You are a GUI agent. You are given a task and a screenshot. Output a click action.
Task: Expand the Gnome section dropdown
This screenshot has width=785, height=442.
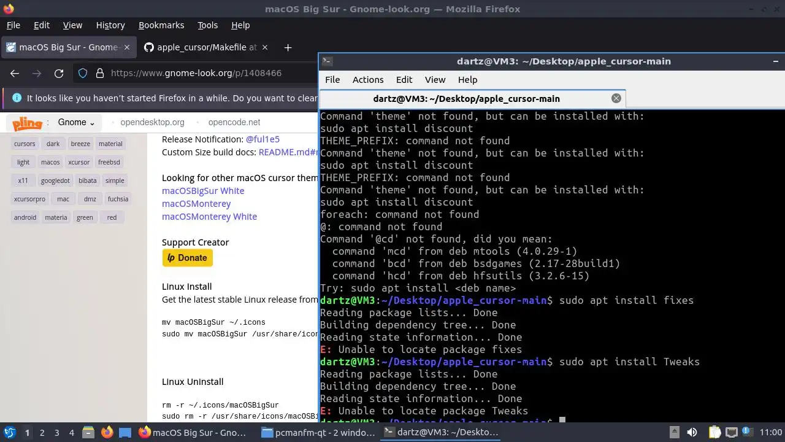click(x=76, y=122)
